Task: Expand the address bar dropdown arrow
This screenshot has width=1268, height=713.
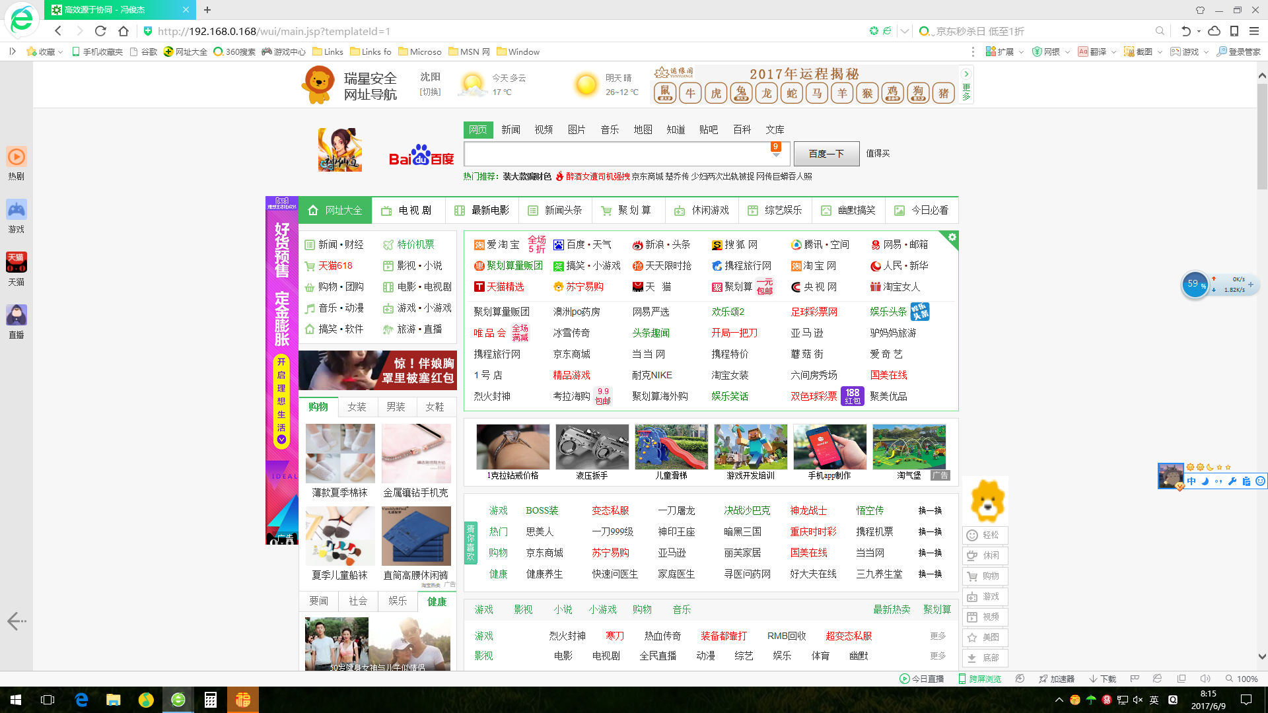Action: pyautogui.click(x=905, y=31)
